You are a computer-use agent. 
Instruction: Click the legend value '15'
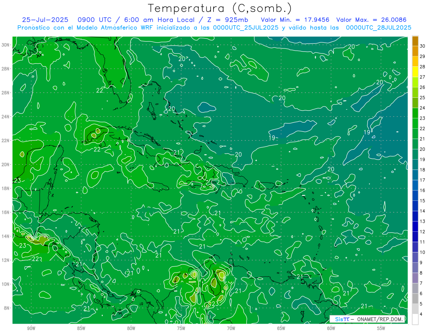tap(422, 201)
